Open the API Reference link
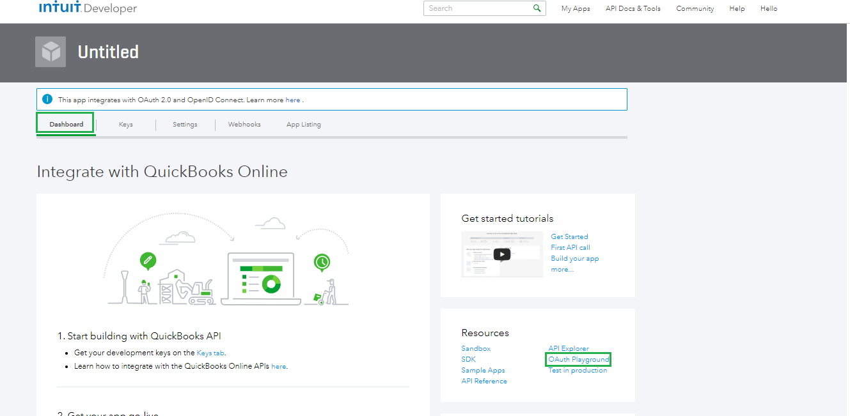This screenshot has height=416, width=850. 484,381
